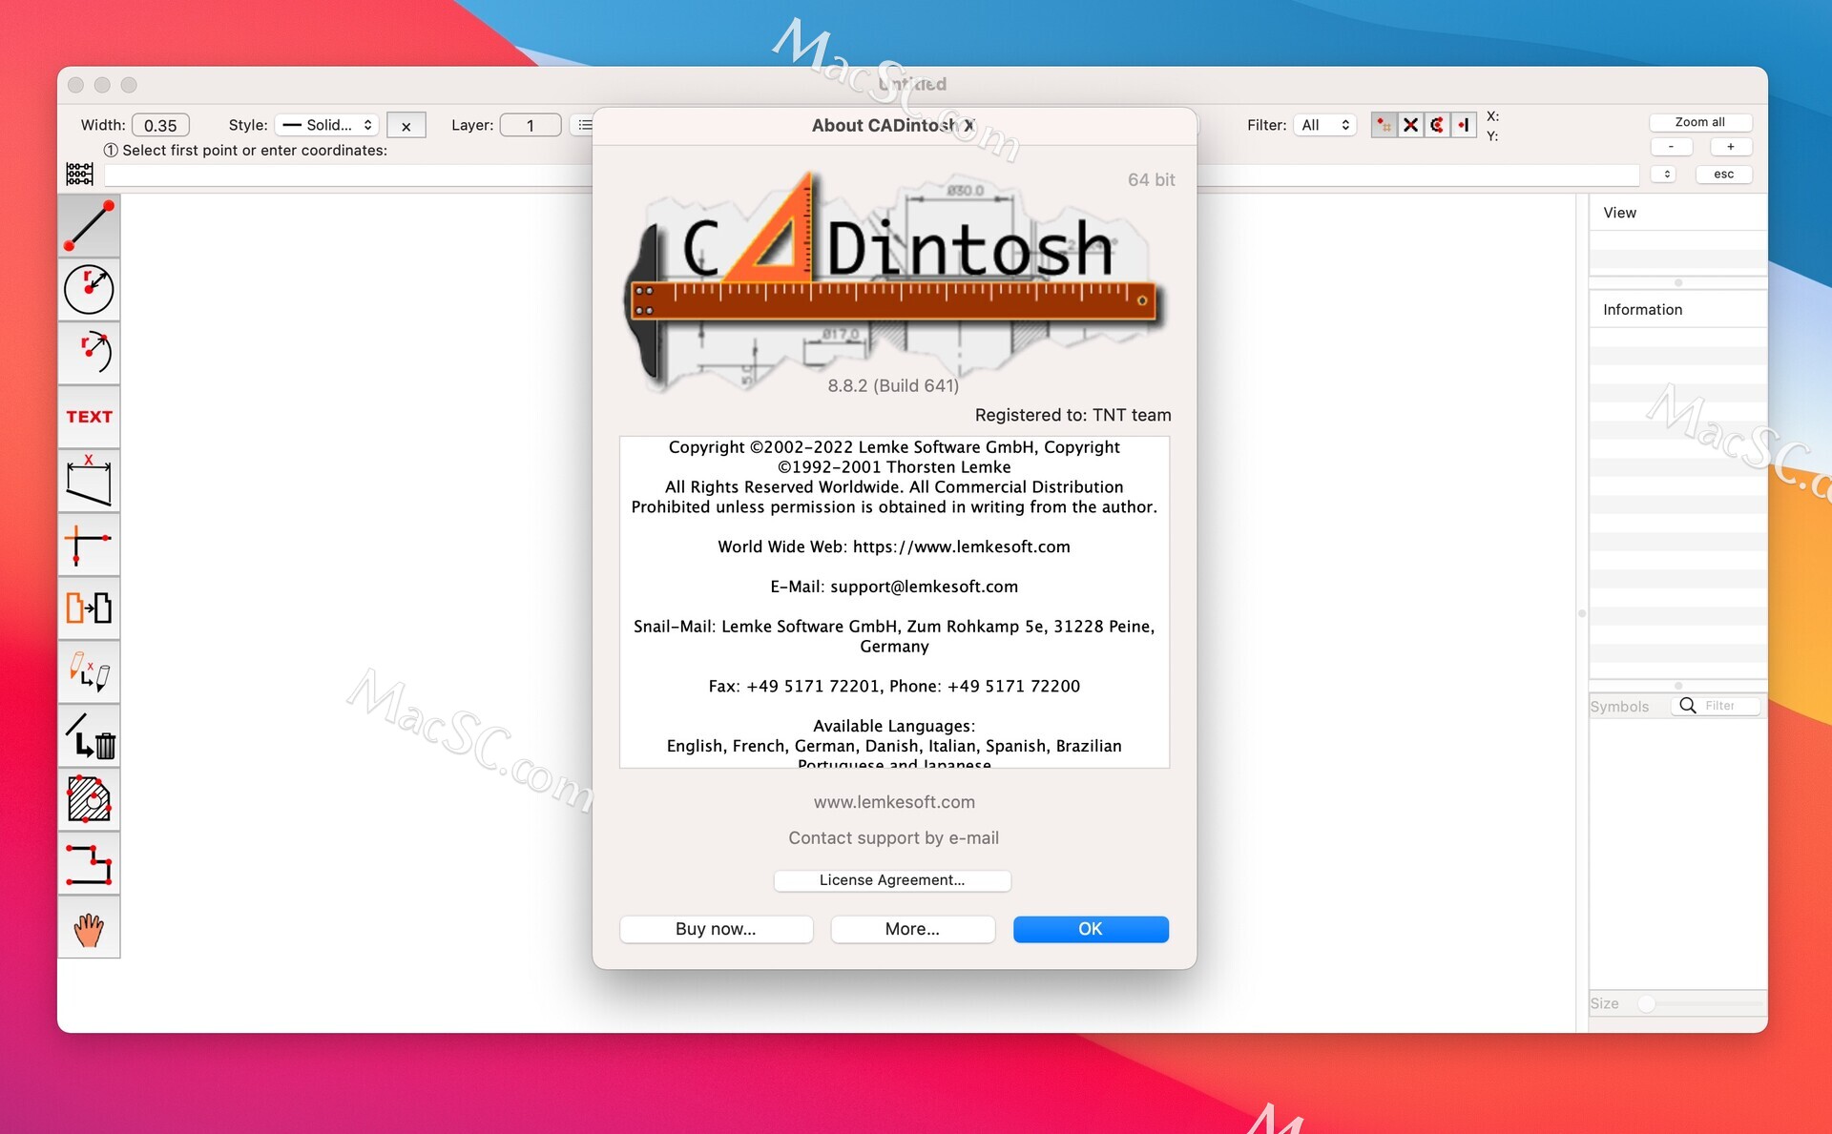This screenshot has height=1134, width=1832.
Task: Toggle snap to grid point icon
Action: pos(1384,125)
